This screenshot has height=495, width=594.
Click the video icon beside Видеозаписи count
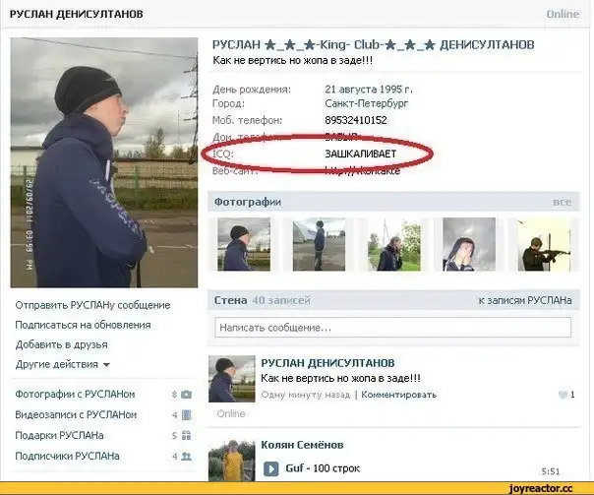click(x=187, y=415)
